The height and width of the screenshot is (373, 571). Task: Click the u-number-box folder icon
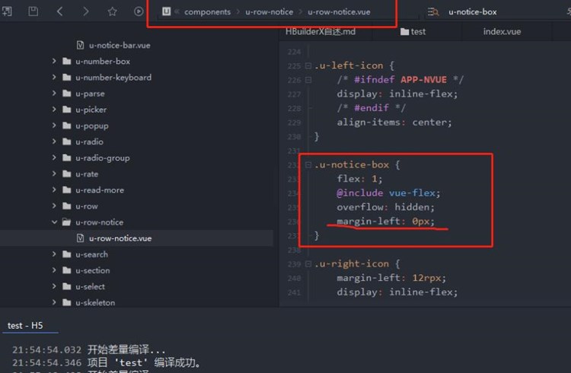tap(67, 61)
